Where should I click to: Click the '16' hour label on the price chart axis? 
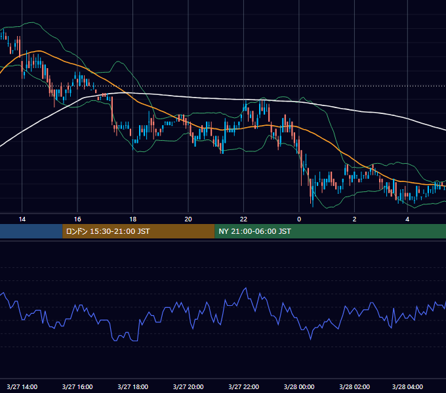tap(77, 219)
